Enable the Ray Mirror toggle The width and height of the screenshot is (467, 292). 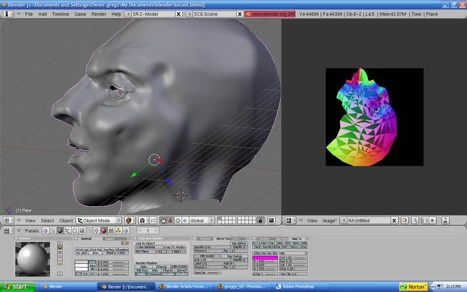pyautogui.click(x=239, y=243)
